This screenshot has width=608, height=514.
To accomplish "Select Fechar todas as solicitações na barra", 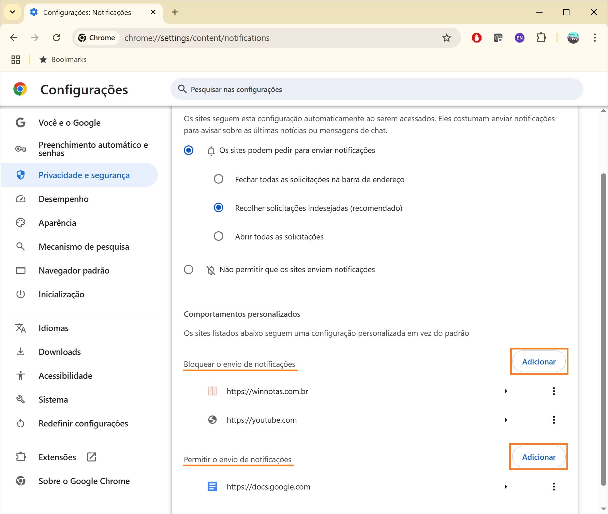I will pos(219,179).
